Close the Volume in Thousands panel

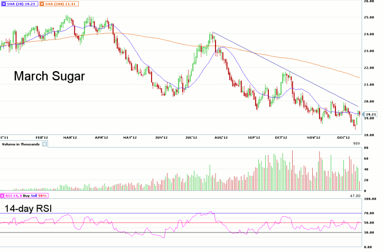(45, 143)
